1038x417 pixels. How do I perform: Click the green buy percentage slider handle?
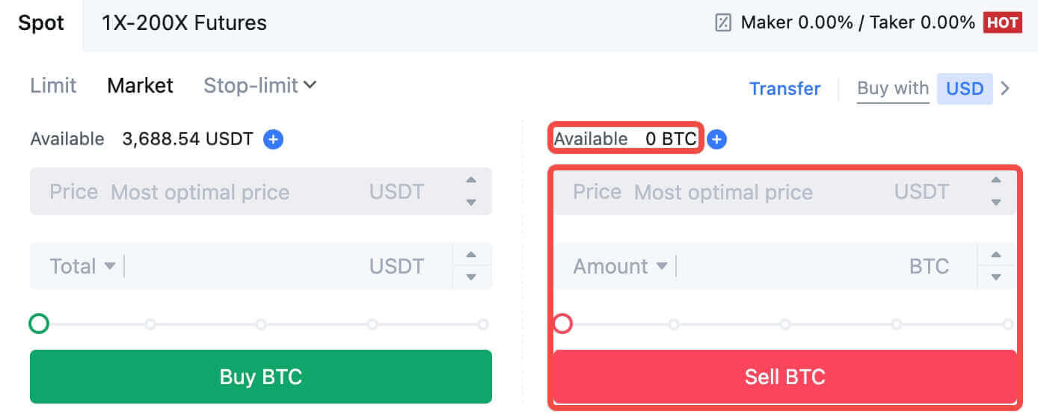[x=39, y=324]
